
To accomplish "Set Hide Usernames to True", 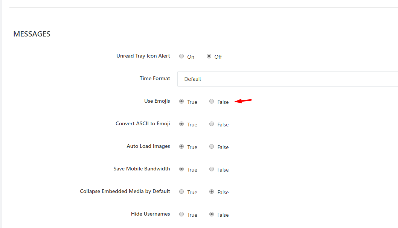I will (181, 214).
